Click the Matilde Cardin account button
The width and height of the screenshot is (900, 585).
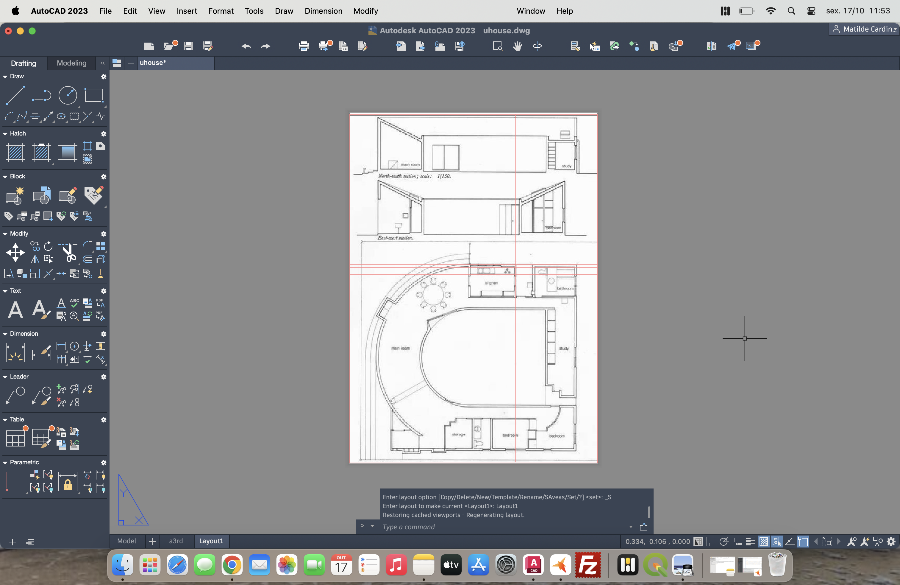pyautogui.click(x=864, y=29)
